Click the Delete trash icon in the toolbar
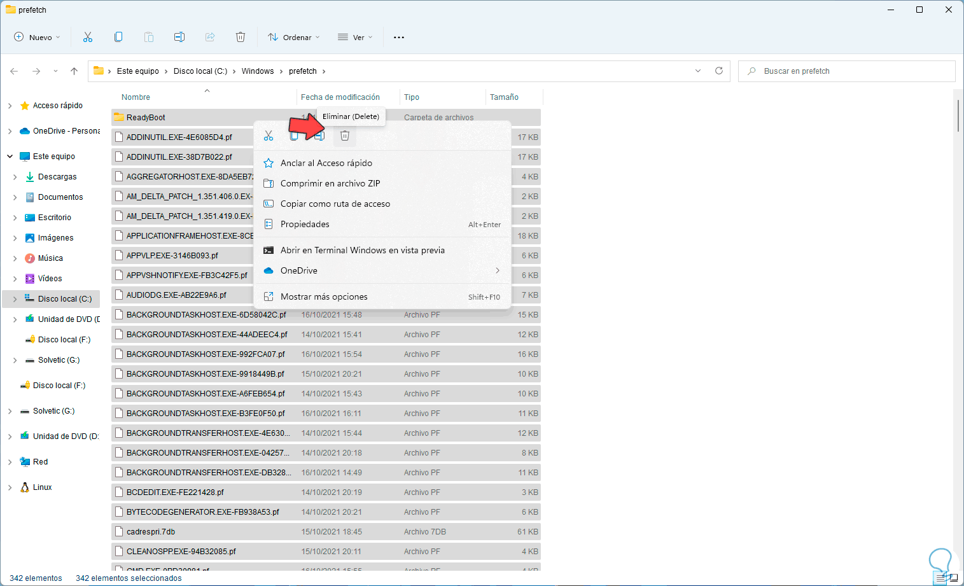Screen dimensions: 964x586 (x=241, y=37)
